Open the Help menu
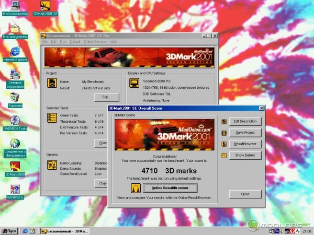314x235 pixels. click(114, 42)
